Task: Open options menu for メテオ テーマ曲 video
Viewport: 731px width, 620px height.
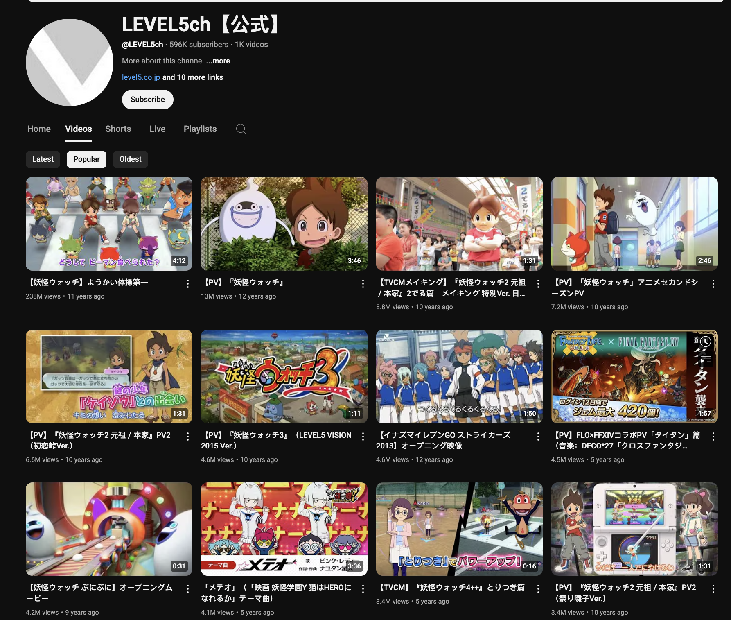Action: [363, 588]
